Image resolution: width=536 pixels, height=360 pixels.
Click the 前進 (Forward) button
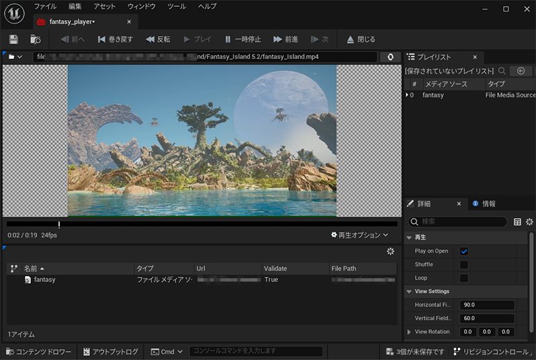pos(285,40)
